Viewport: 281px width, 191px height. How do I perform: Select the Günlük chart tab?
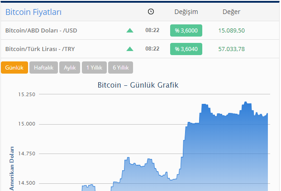[14, 68]
